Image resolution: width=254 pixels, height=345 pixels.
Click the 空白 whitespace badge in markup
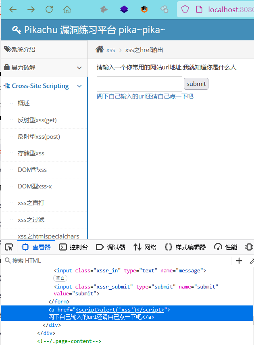pos(60,278)
